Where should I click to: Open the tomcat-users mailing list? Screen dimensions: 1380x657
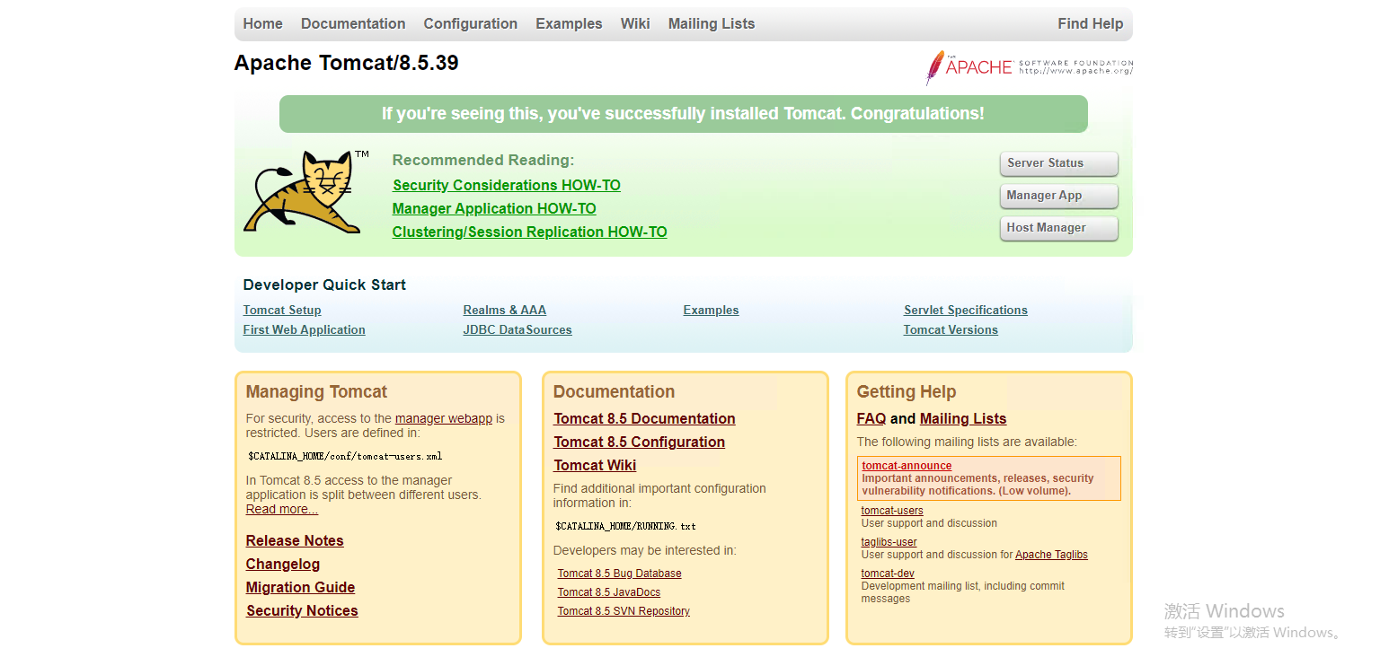[x=892, y=511]
